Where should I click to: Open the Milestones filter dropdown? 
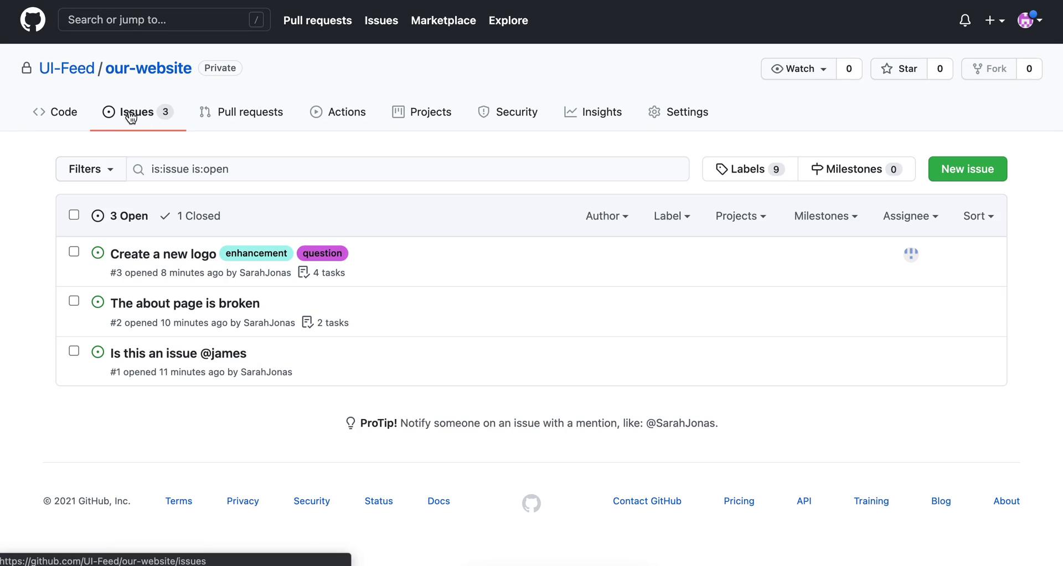[x=825, y=216]
